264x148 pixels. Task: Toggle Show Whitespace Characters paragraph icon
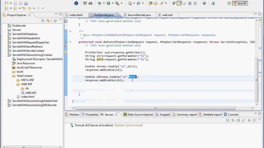click(195, 3)
